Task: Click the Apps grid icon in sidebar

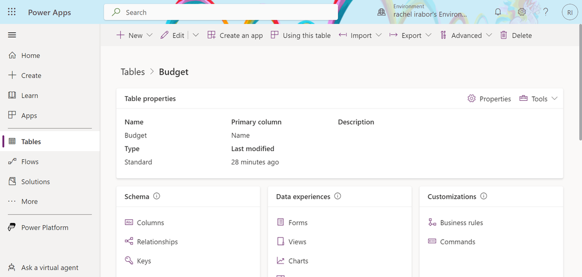Action: (12, 115)
